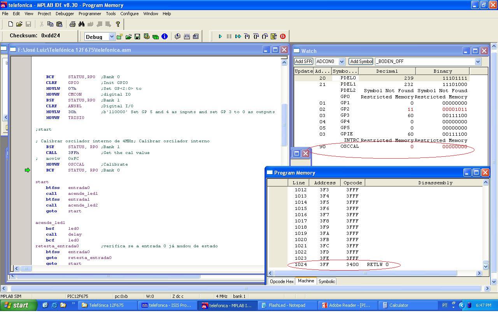The height and width of the screenshot is (334, 498).
Task: Click the Disassembly column header
Action: (424, 182)
